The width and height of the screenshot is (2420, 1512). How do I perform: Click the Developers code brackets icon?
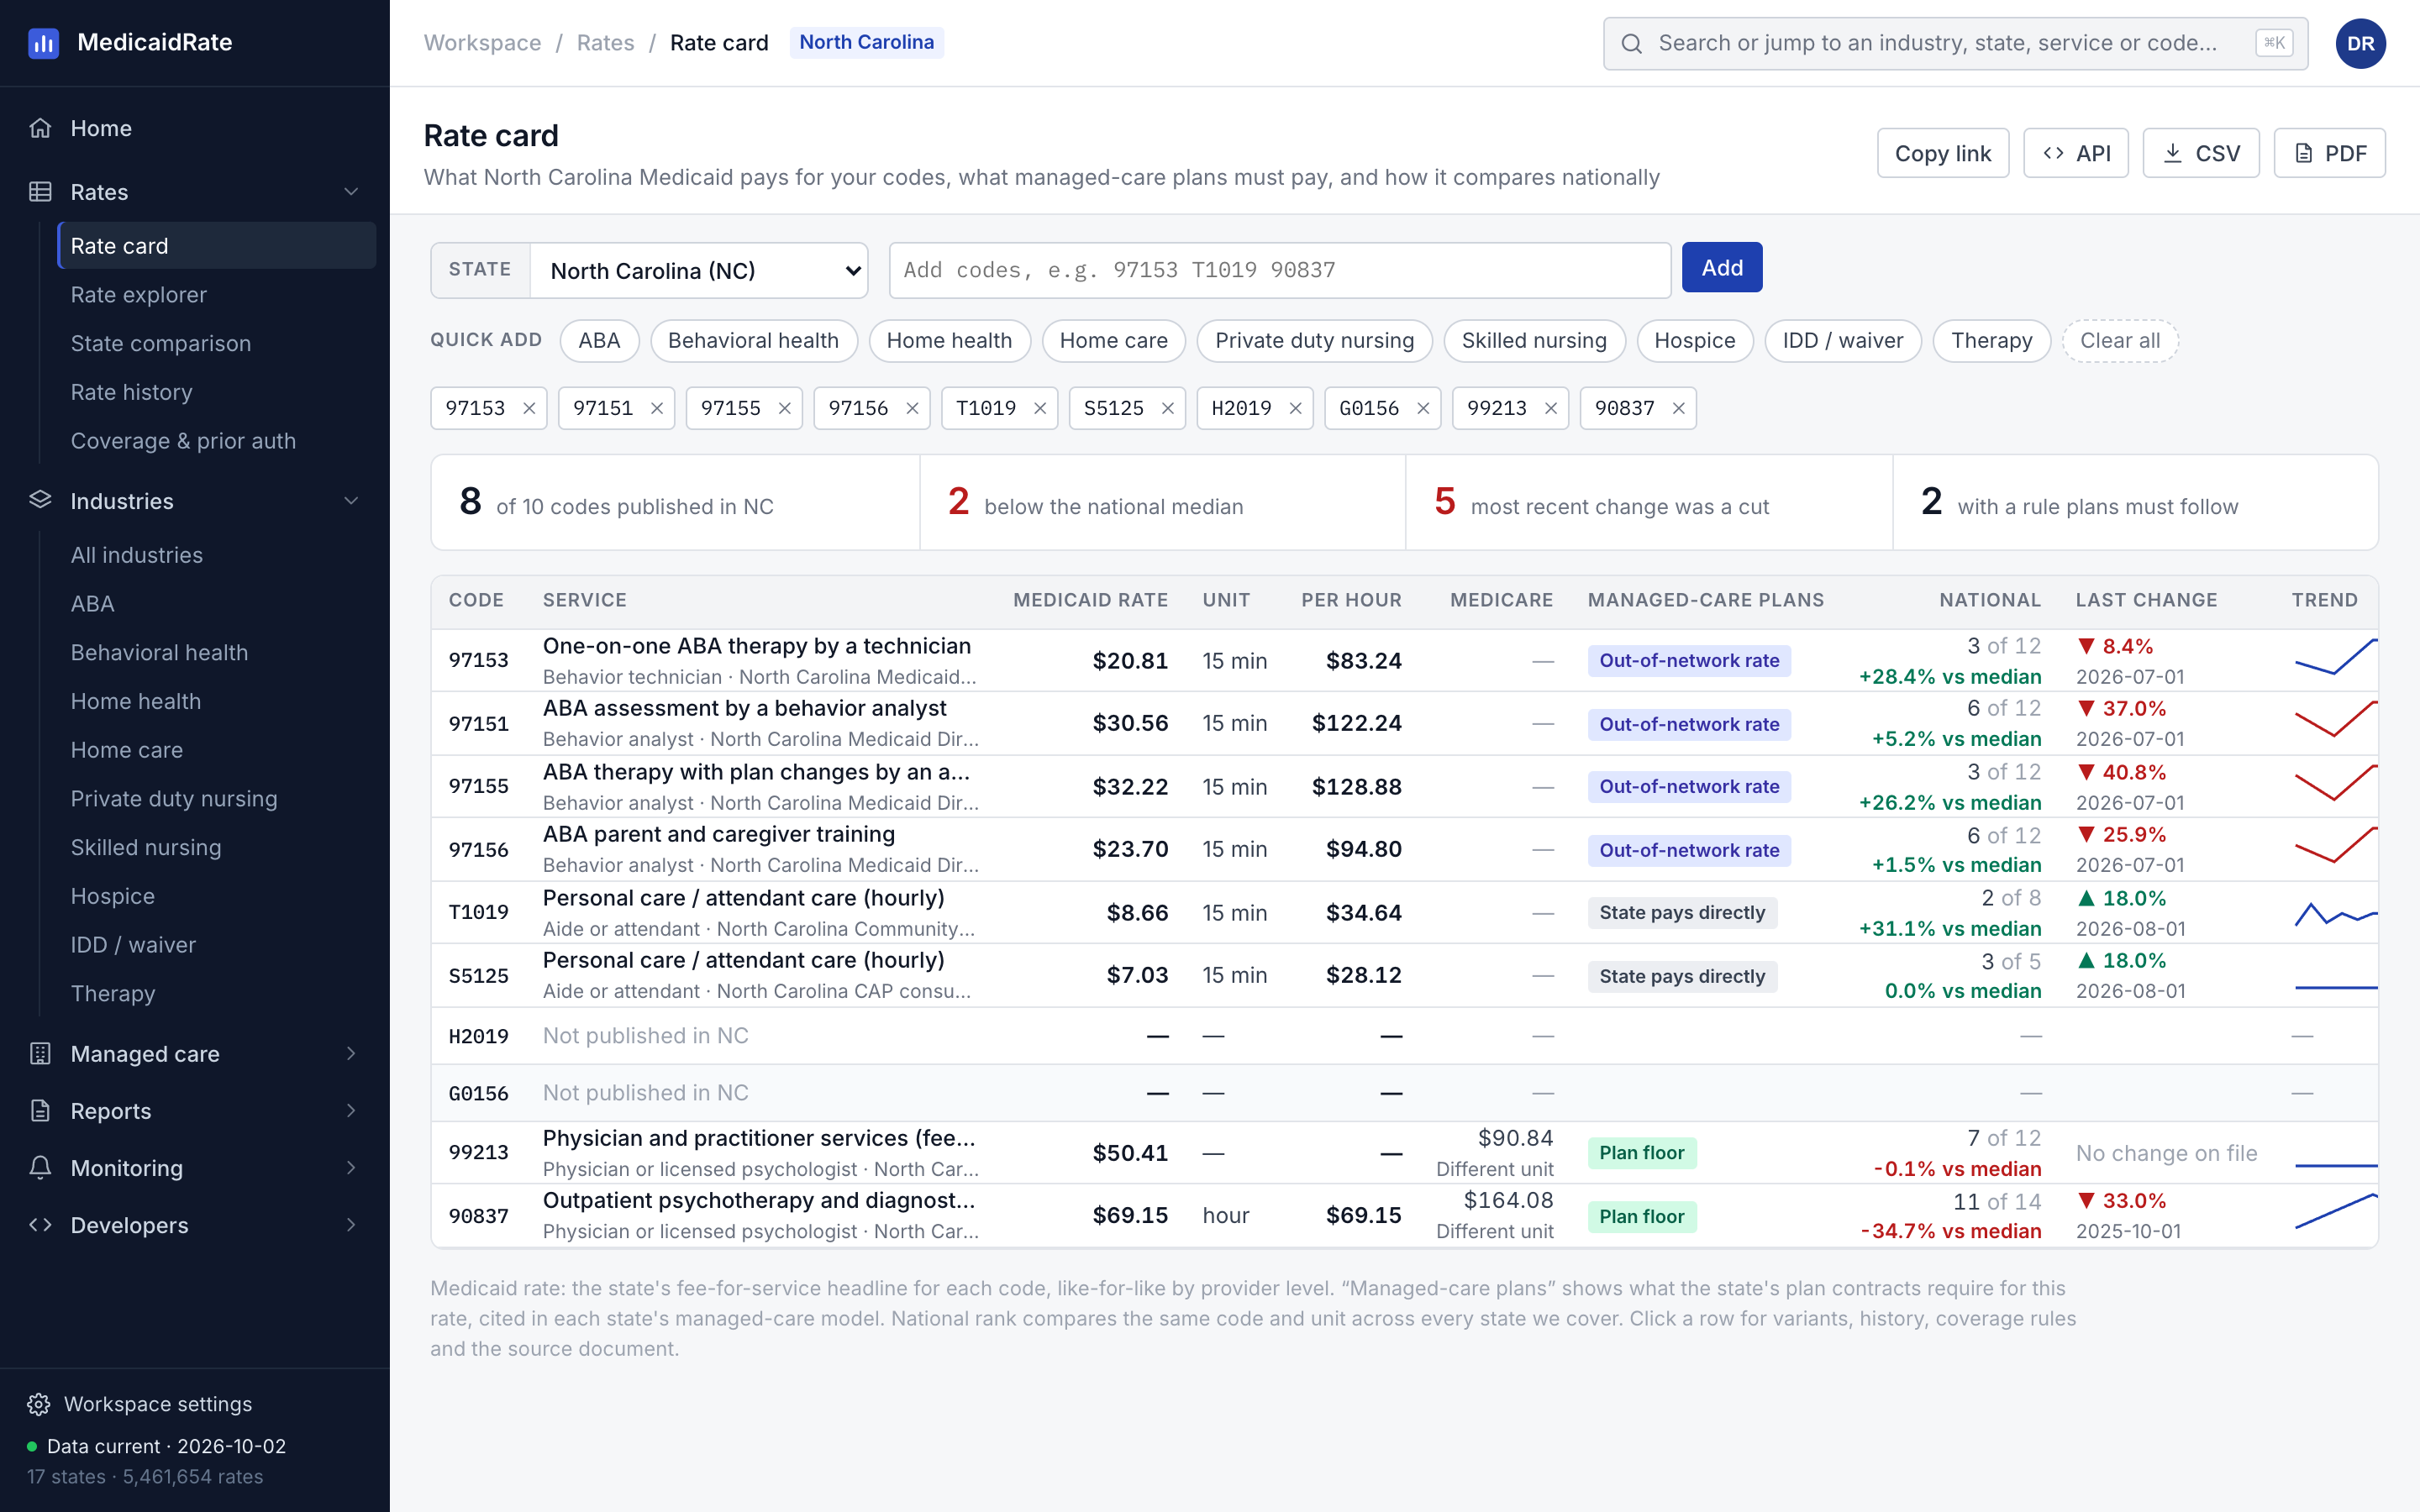pos(40,1224)
